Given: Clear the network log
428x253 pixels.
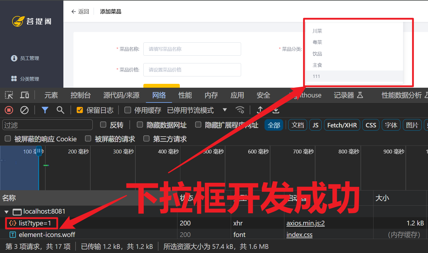Looking at the screenshot, I should click(24, 110).
